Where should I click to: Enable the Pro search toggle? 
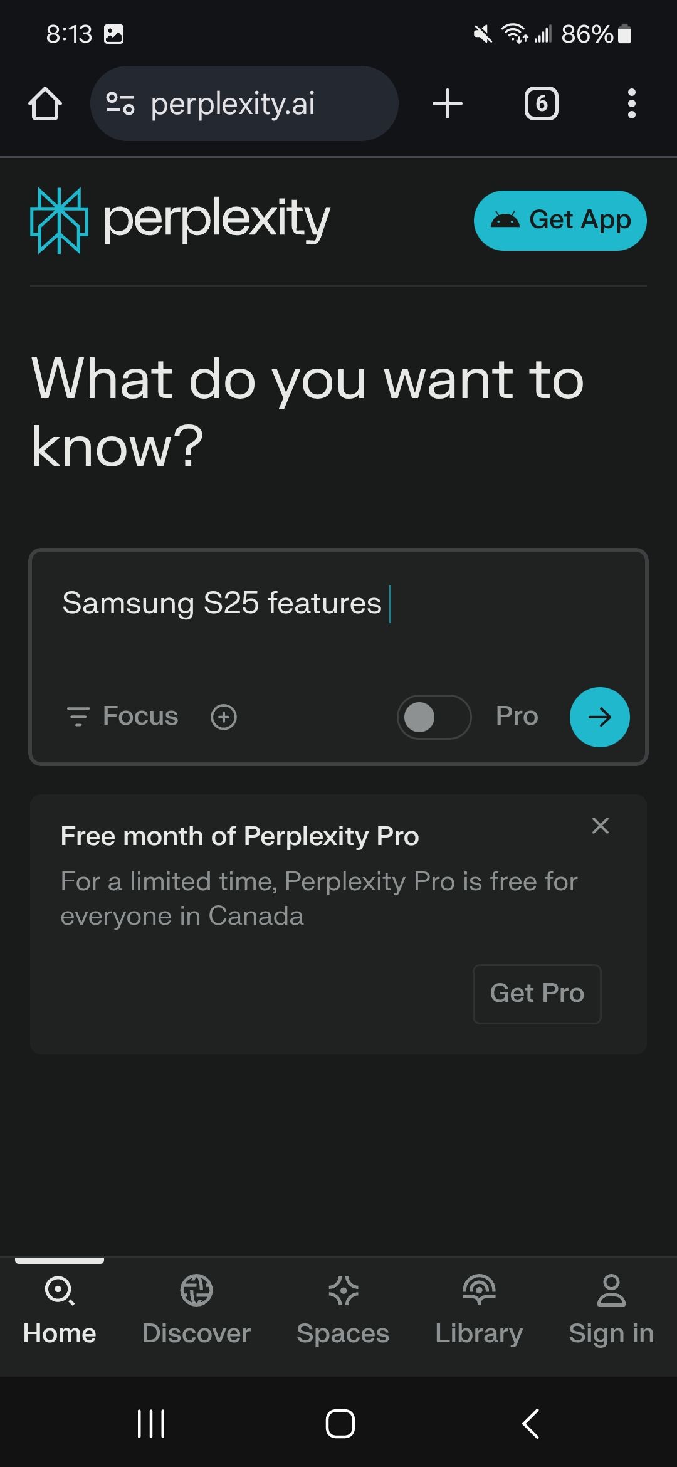(434, 717)
